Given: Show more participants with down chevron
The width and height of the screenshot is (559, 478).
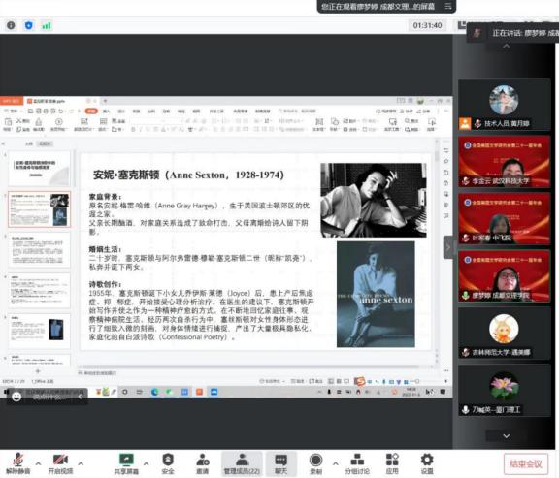Looking at the screenshot, I should coord(506,435).
